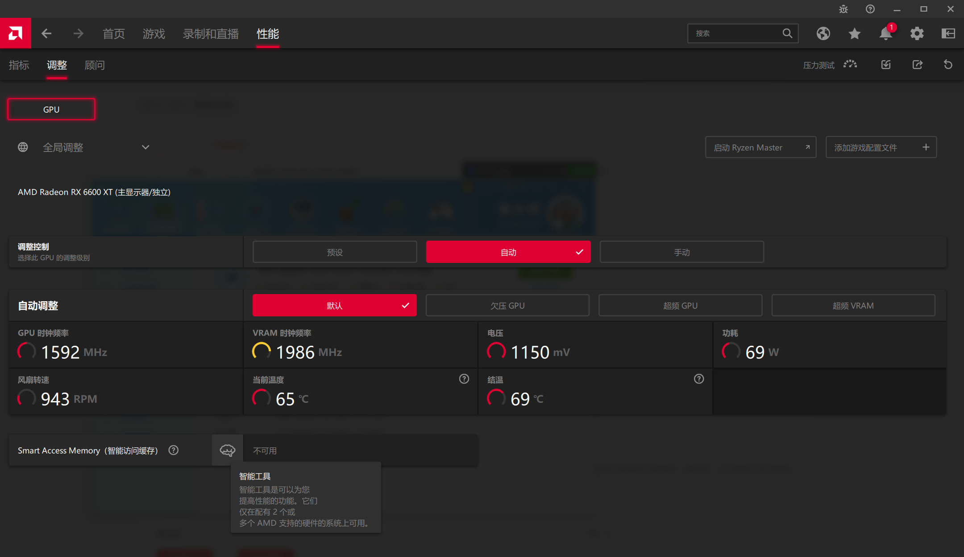Image resolution: width=964 pixels, height=557 pixels.
Task: Select the GPU device button
Action: tap(51, 109)
